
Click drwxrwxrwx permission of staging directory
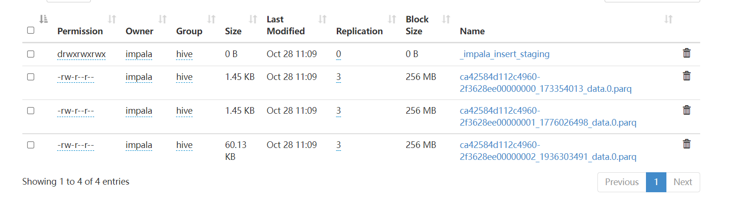(x=81, y=54)
